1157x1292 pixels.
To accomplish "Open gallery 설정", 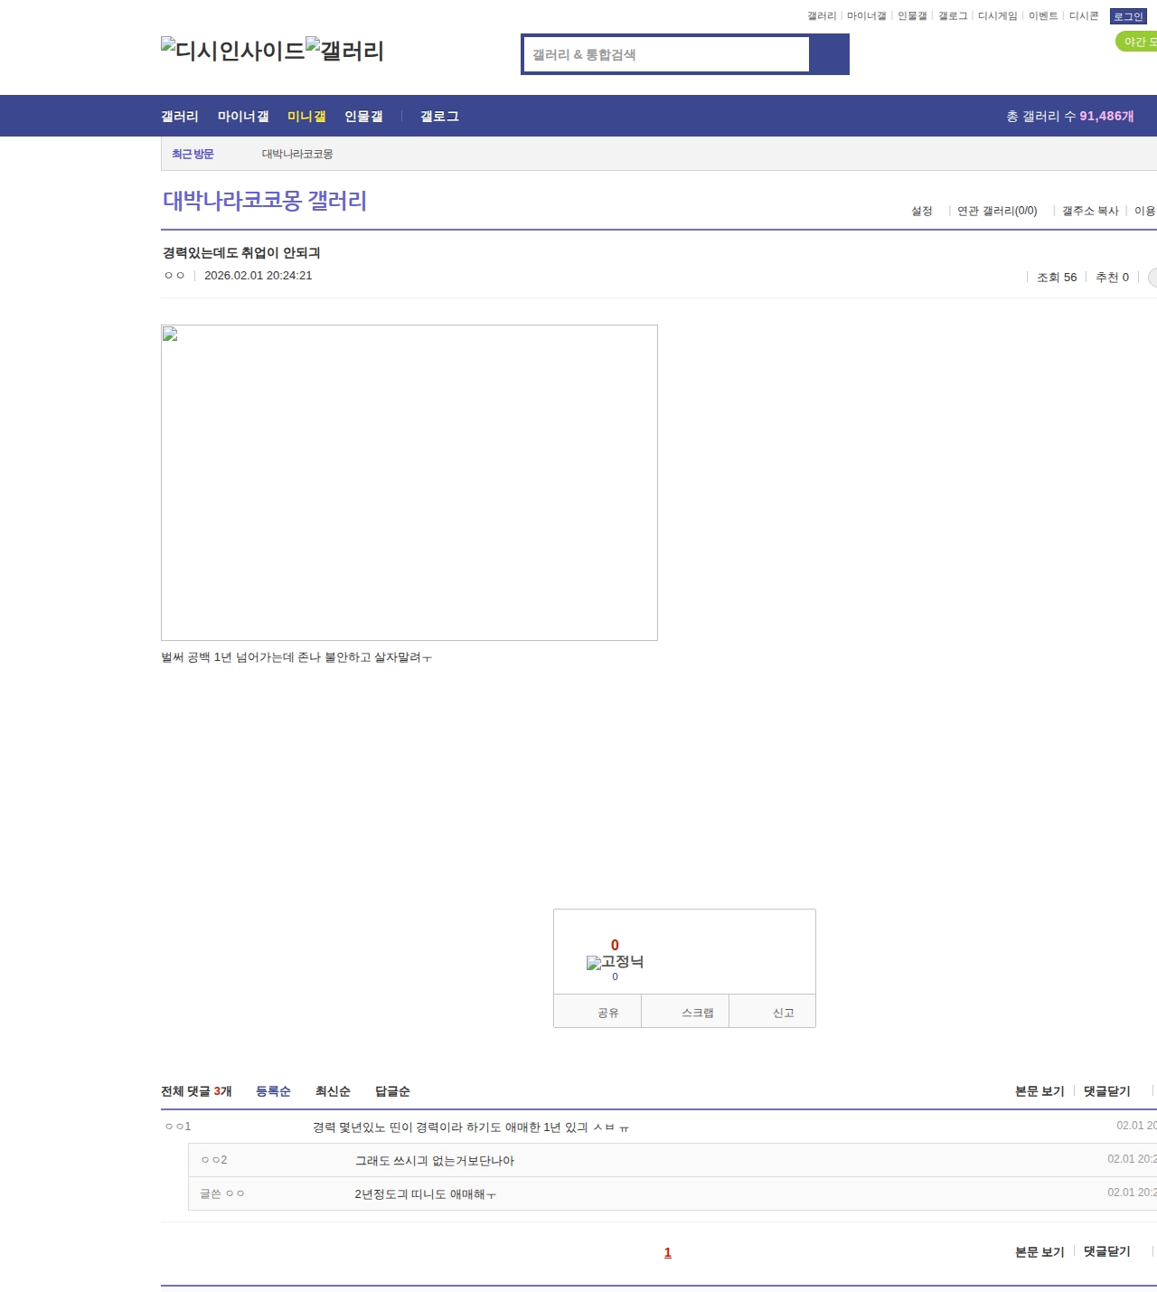I will [921, 211].
